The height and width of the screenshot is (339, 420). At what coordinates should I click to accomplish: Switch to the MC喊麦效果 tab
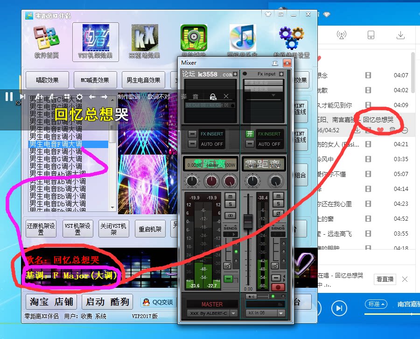[95, 80]
